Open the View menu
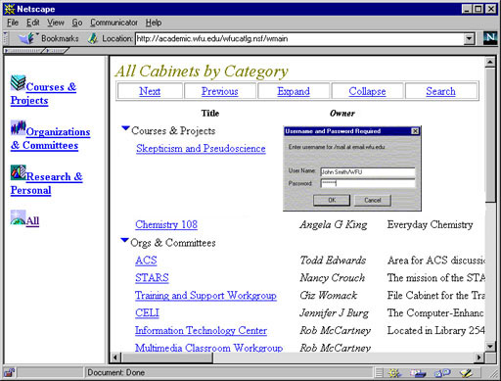The width and height of the screenshot is (501, 381). [x=56, y=23]
